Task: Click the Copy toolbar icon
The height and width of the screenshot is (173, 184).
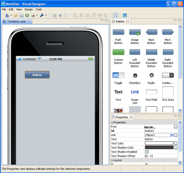Action: tap(54, 15)
